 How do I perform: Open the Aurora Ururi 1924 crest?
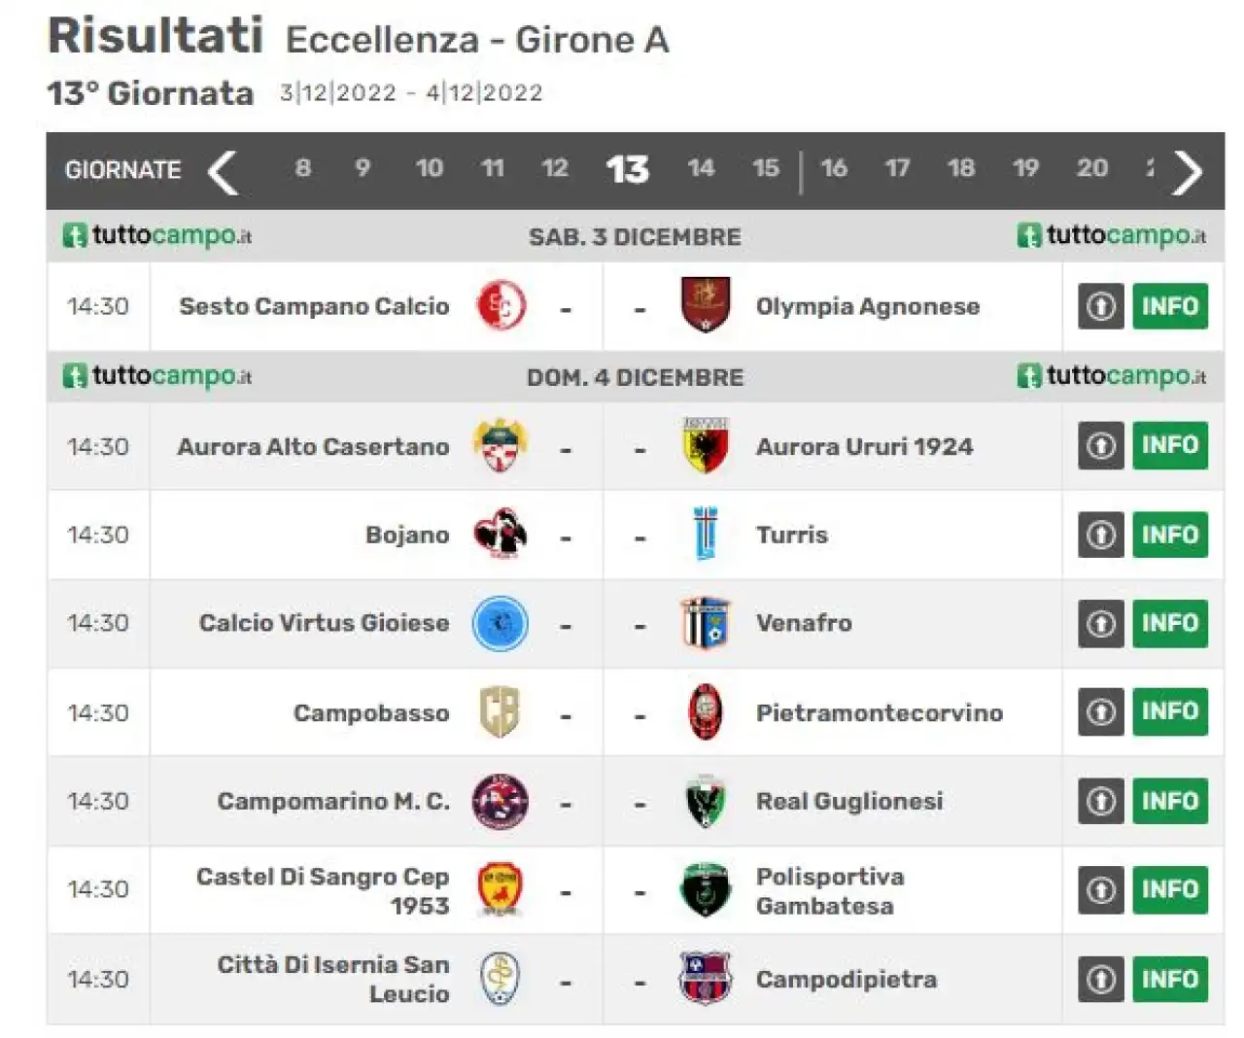tap(706, 446)
